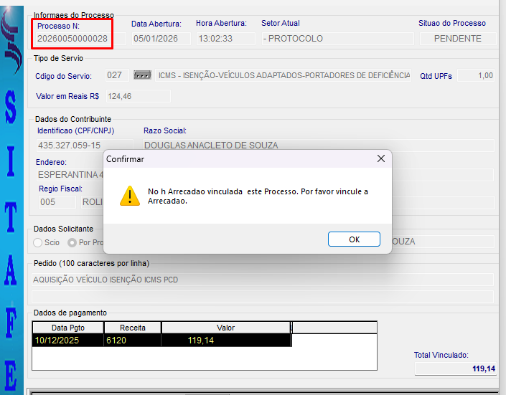Click the Situação do Processo PENDENTE field

click(456, 39)
